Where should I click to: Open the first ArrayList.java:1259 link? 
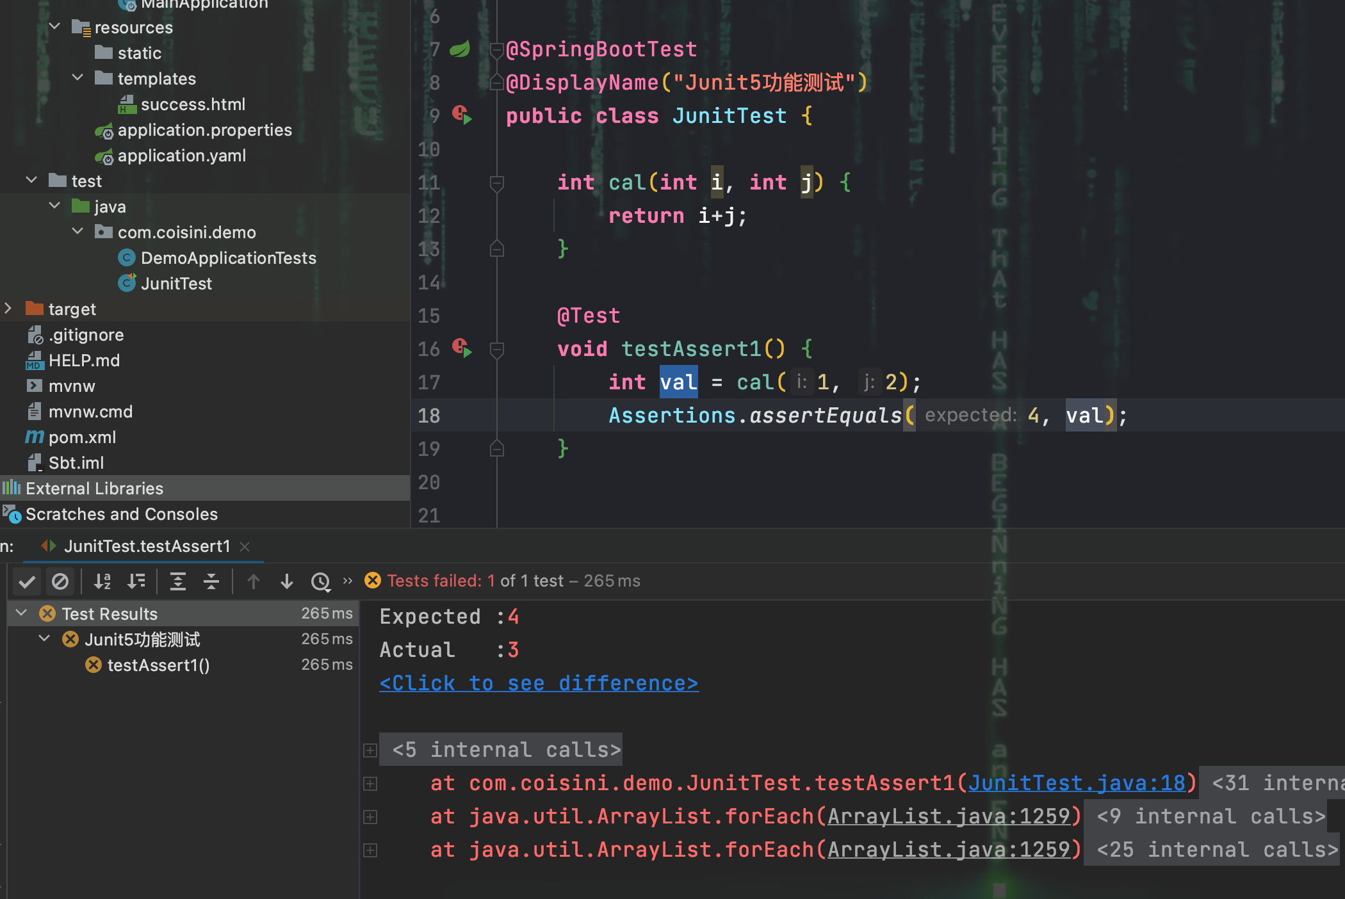[x=949, y=816]
